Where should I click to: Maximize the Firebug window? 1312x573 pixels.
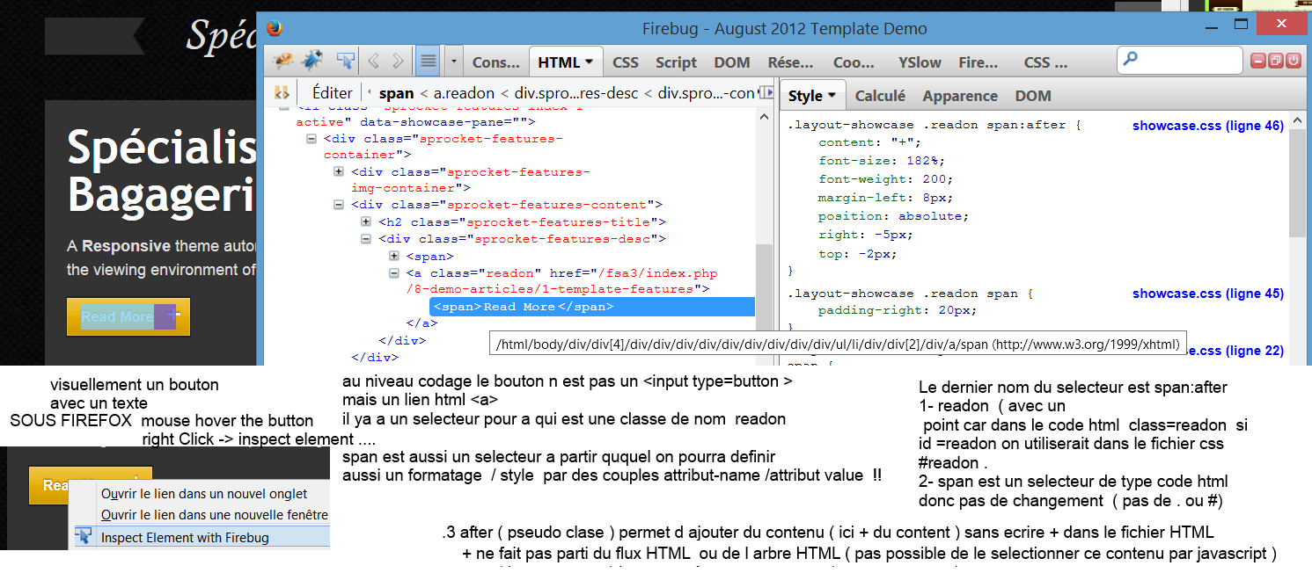click(x=1241, y=25)
